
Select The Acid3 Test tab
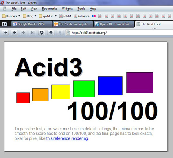coord(154,24)
